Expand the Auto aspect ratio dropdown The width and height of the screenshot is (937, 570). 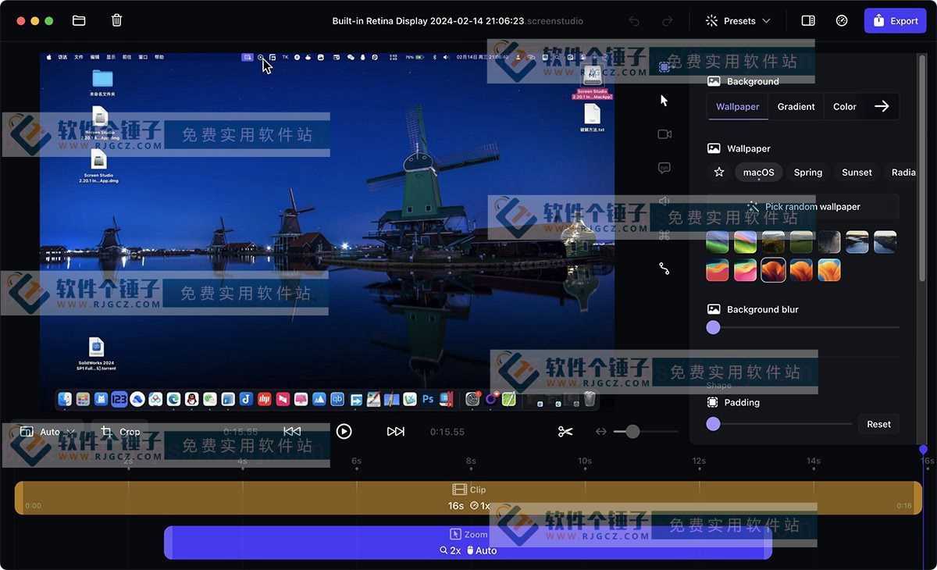coord(48,432)
